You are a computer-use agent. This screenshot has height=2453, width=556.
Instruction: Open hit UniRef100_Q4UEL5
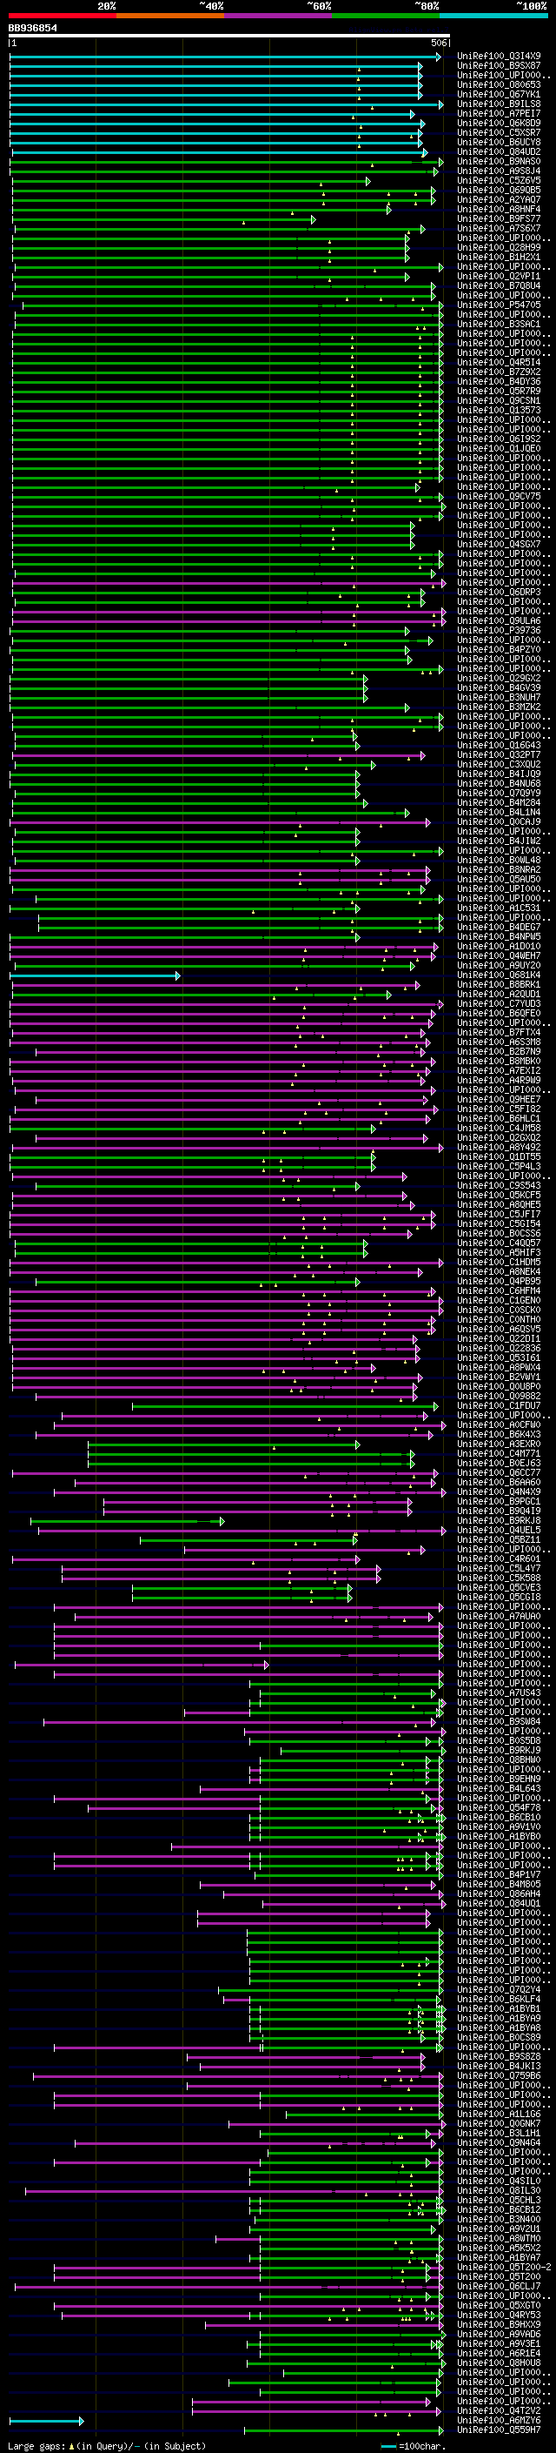(498, 1531)
